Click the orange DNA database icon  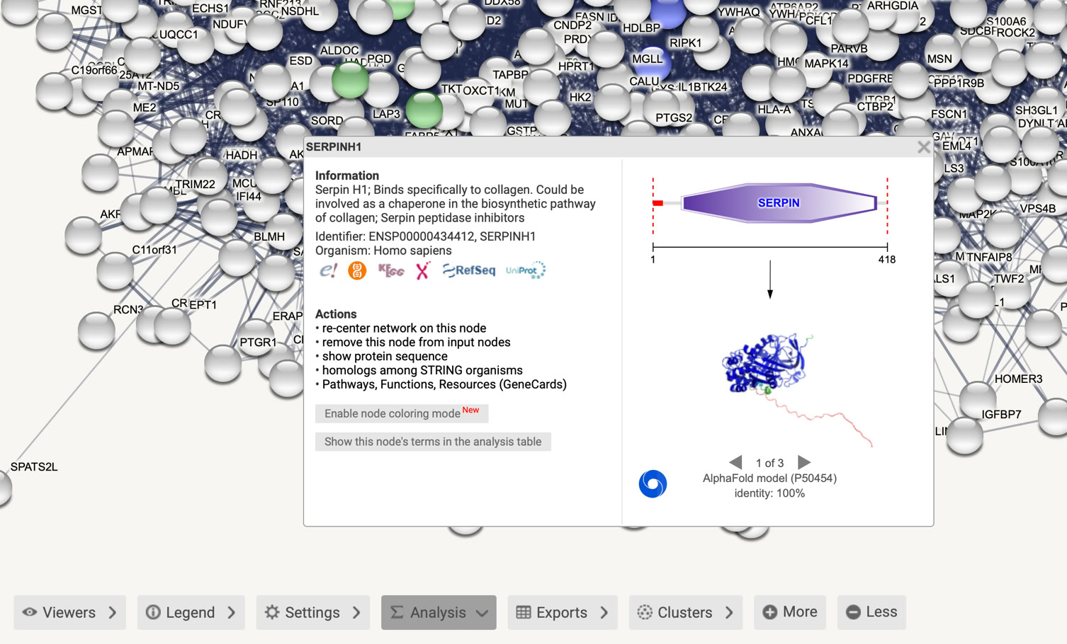click(357, 270)
